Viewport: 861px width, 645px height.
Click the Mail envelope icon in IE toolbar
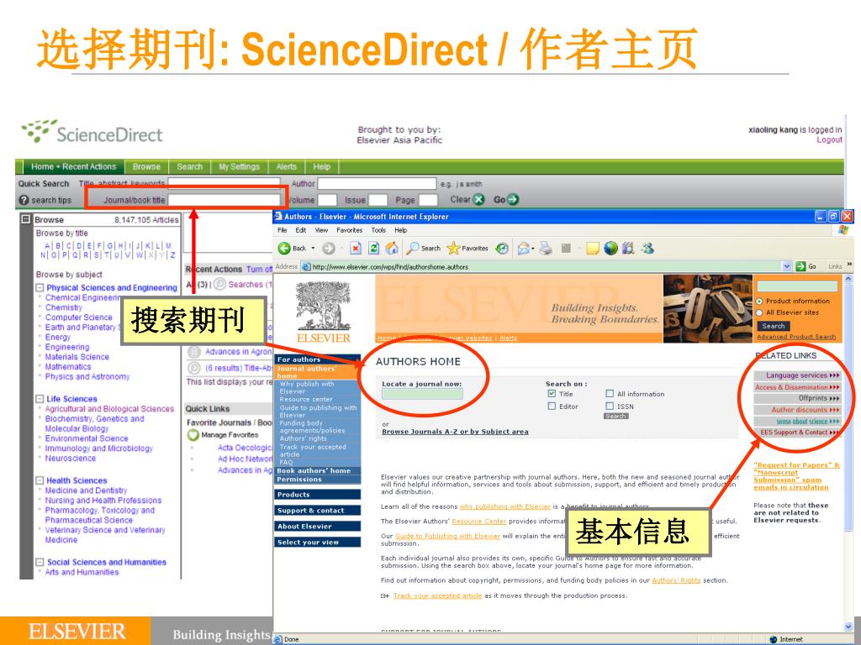523,249
